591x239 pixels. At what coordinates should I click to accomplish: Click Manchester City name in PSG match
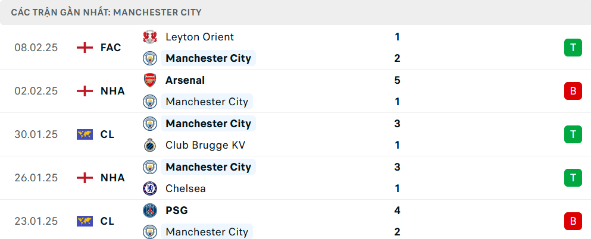207,232
